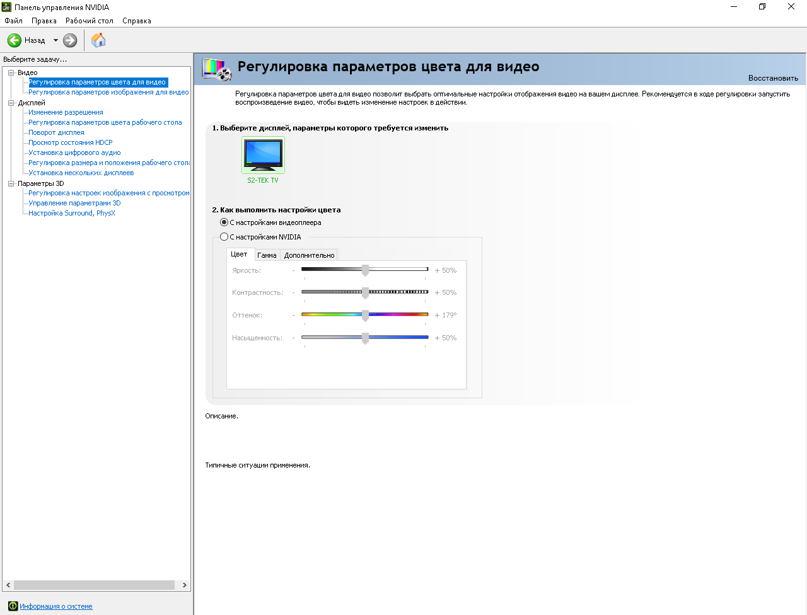Open the 'Рабочий стол' menu
Screen dimensions: 807x615
tap(90, 21)
